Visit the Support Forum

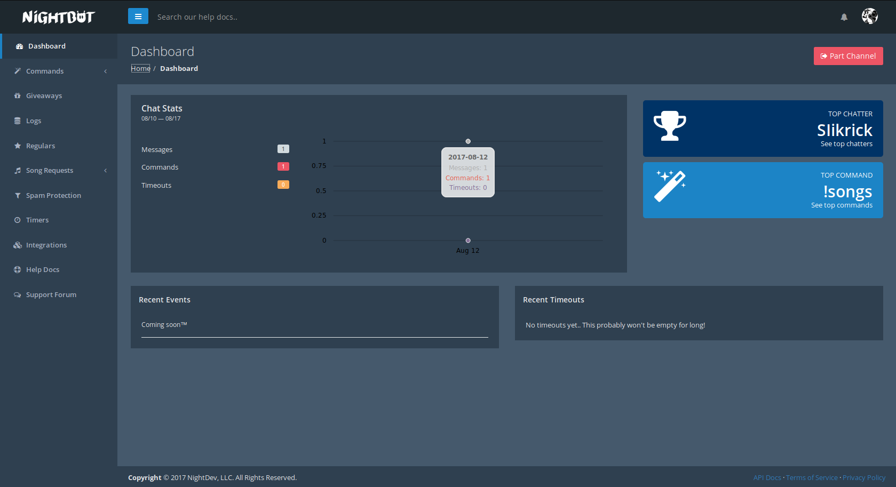coord(59,294)
